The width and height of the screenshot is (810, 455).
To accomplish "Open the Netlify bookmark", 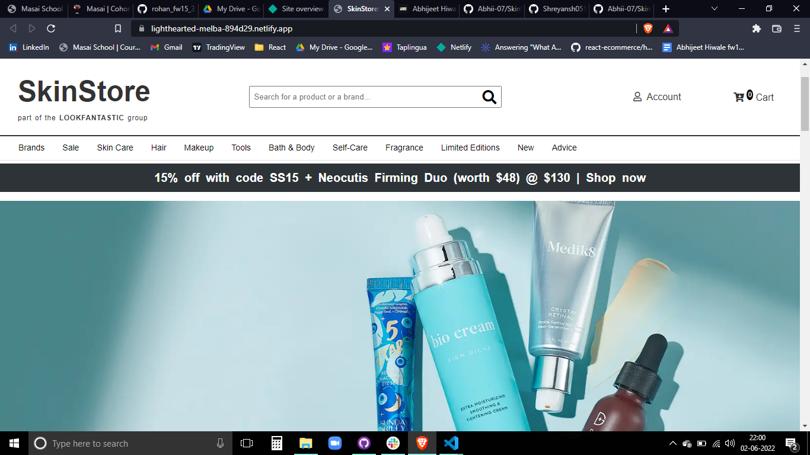I will (454, 47).
